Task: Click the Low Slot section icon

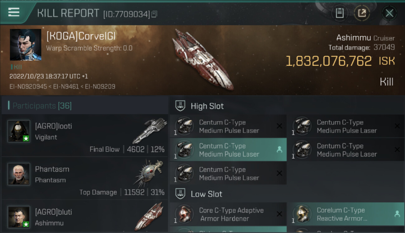Action: coord(180,194)
